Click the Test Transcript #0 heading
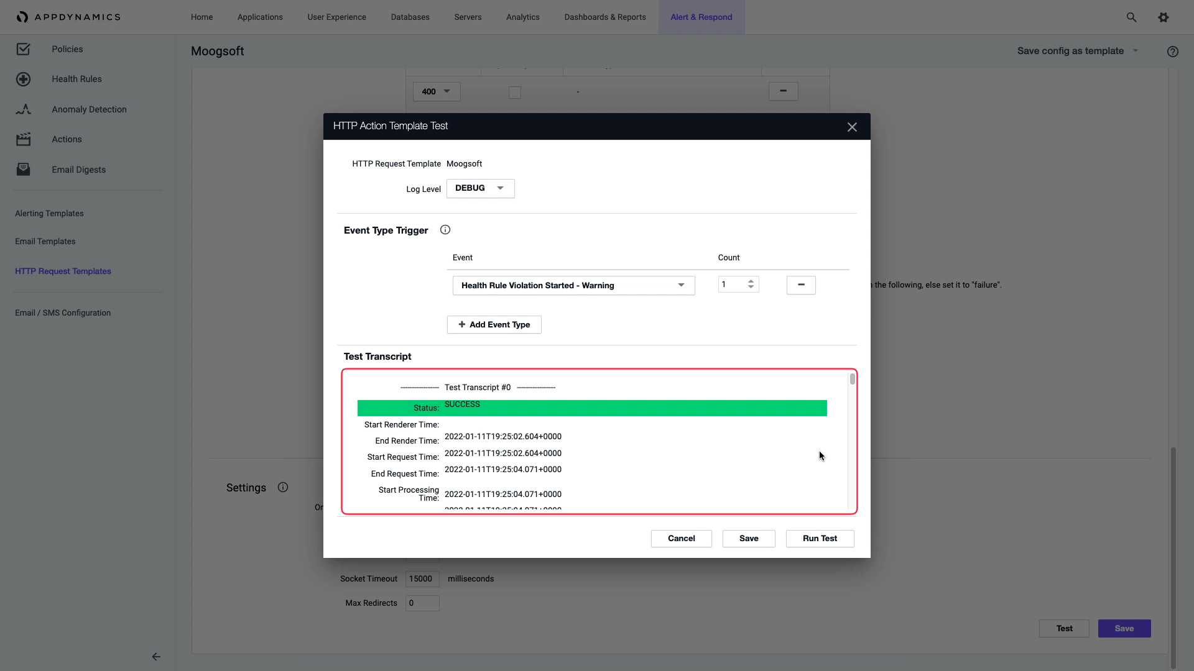 [478, 388]
